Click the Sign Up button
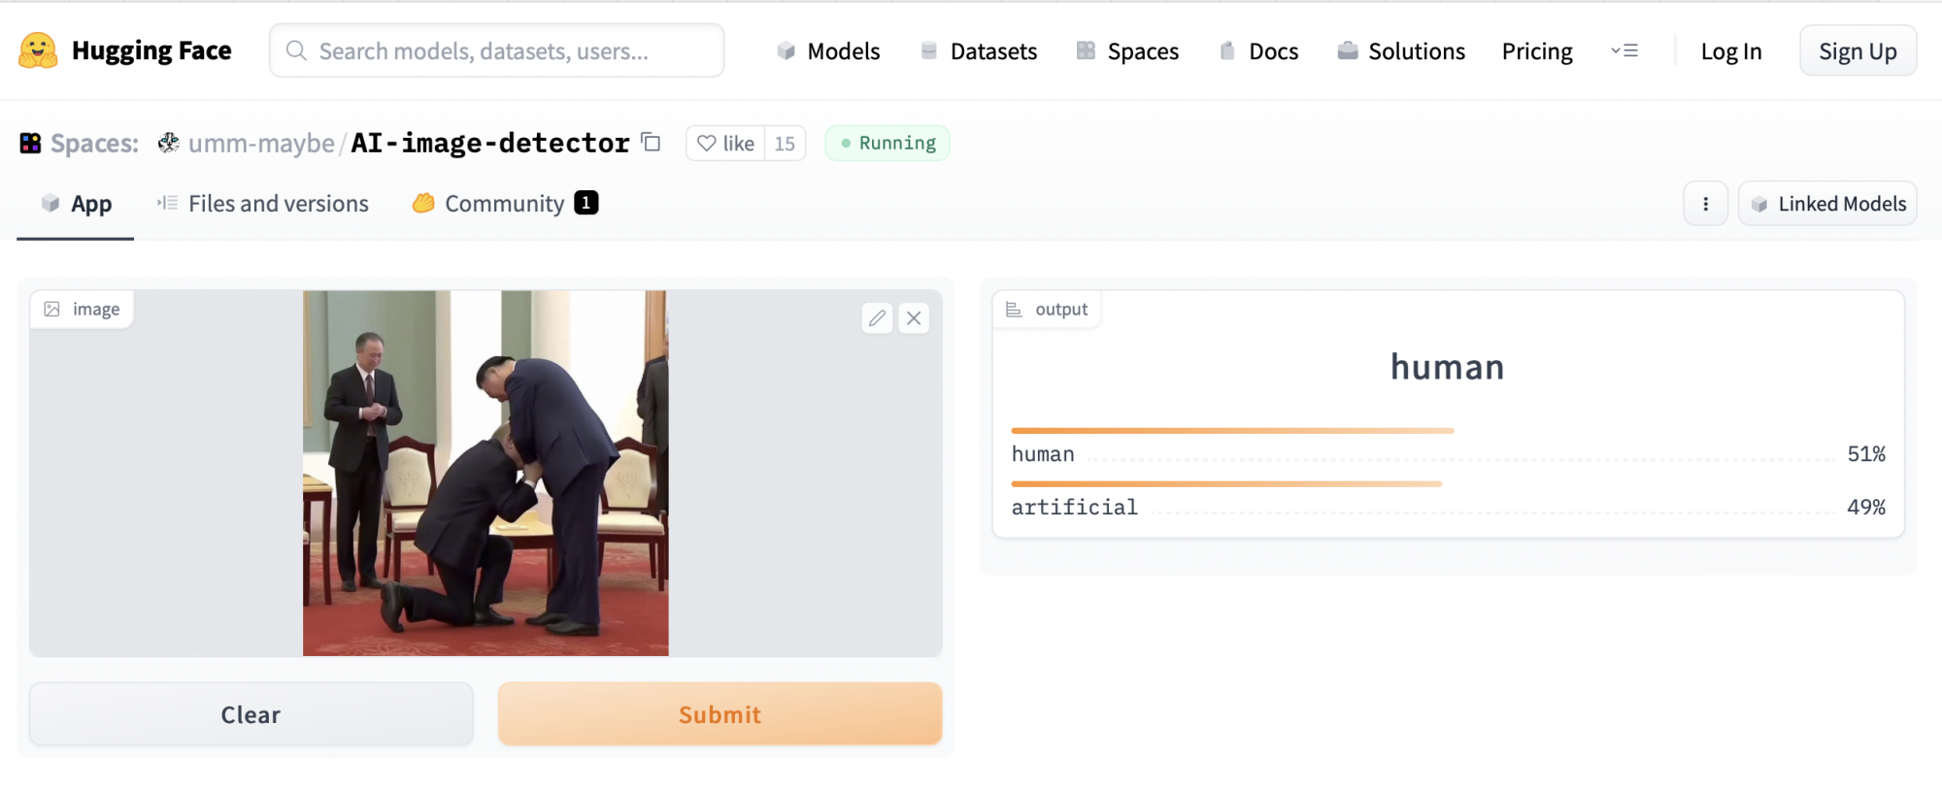This screenshot has width=1942, height=790. click(x=1858, y=51)
